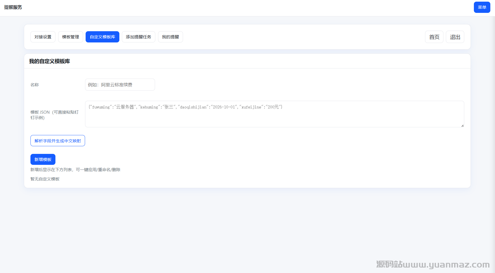495x273 pixels.
Task: Open the 菜单 menu button
Action: pyautogui.click(x=482, y=7)
